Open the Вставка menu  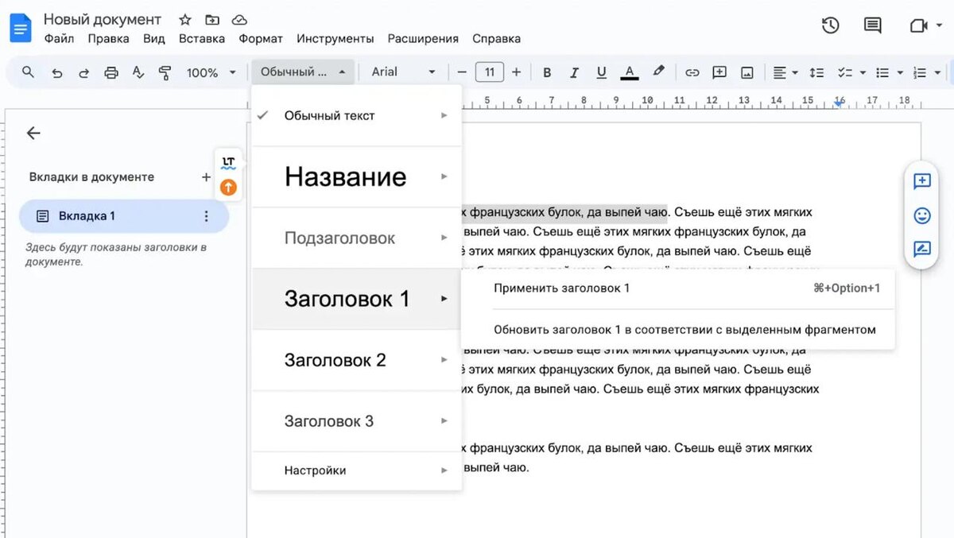click(201, 38)
